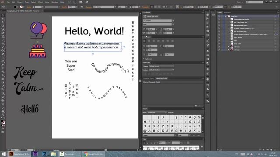280x157 pixels.
Task: Open Illustrator from Windows taskbar
Action: (20, 154)
